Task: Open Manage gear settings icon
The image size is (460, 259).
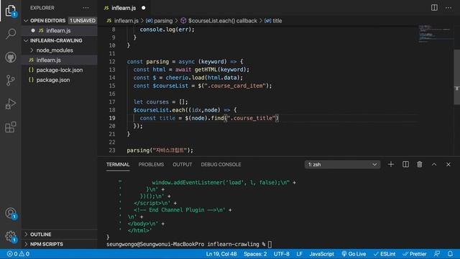Action: point(11,236)
